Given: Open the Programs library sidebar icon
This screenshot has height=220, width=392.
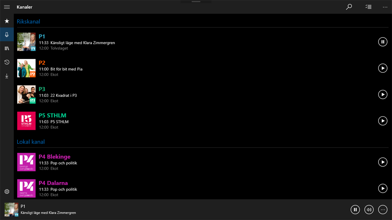Looking at the screenshot, I should (x=7, y=48).
